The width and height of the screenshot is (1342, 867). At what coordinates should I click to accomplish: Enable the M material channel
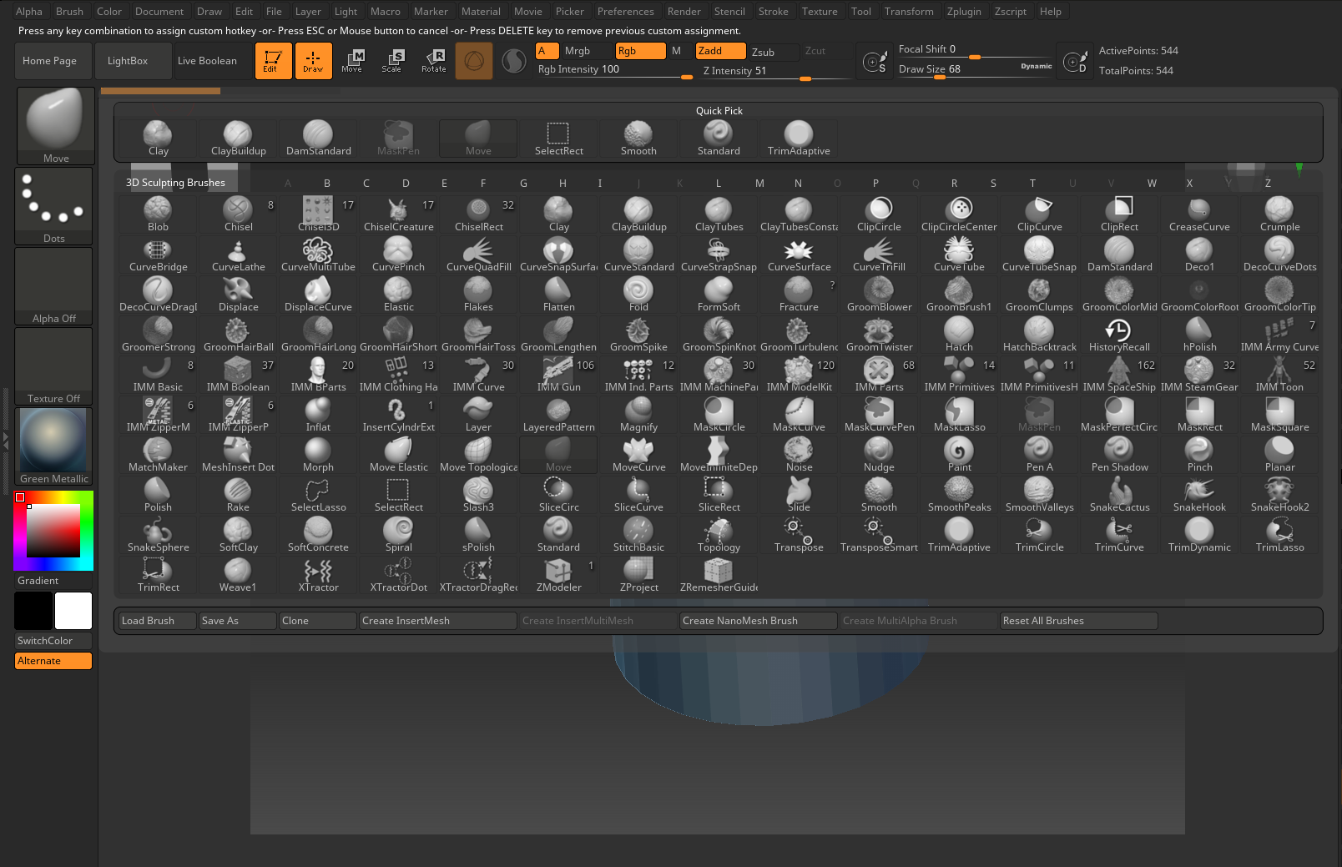coord(679,51)
